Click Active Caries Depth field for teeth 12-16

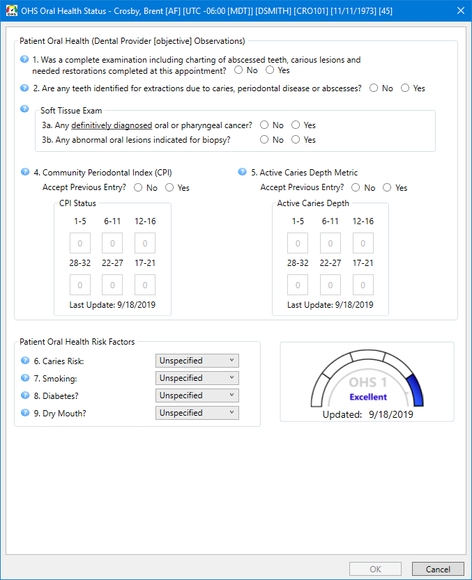363,243
